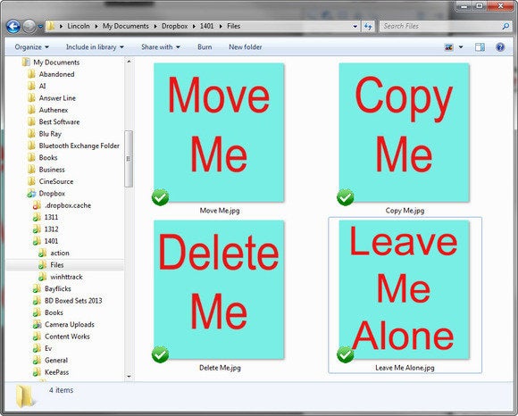Open the CineSource folder
The image size is (518, 416).
56,181
